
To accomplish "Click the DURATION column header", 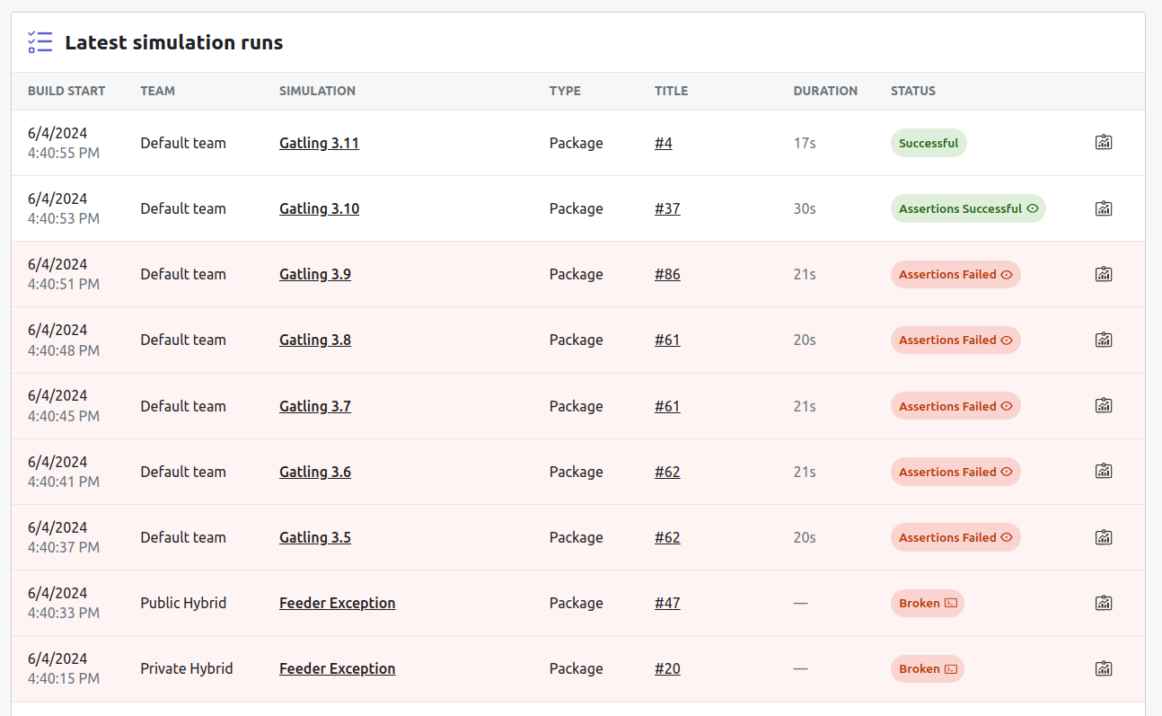I will click(x=825, y=91).
